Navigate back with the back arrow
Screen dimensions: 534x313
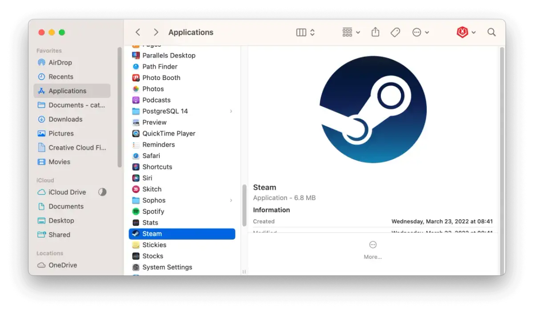click(x=138, y=32)
